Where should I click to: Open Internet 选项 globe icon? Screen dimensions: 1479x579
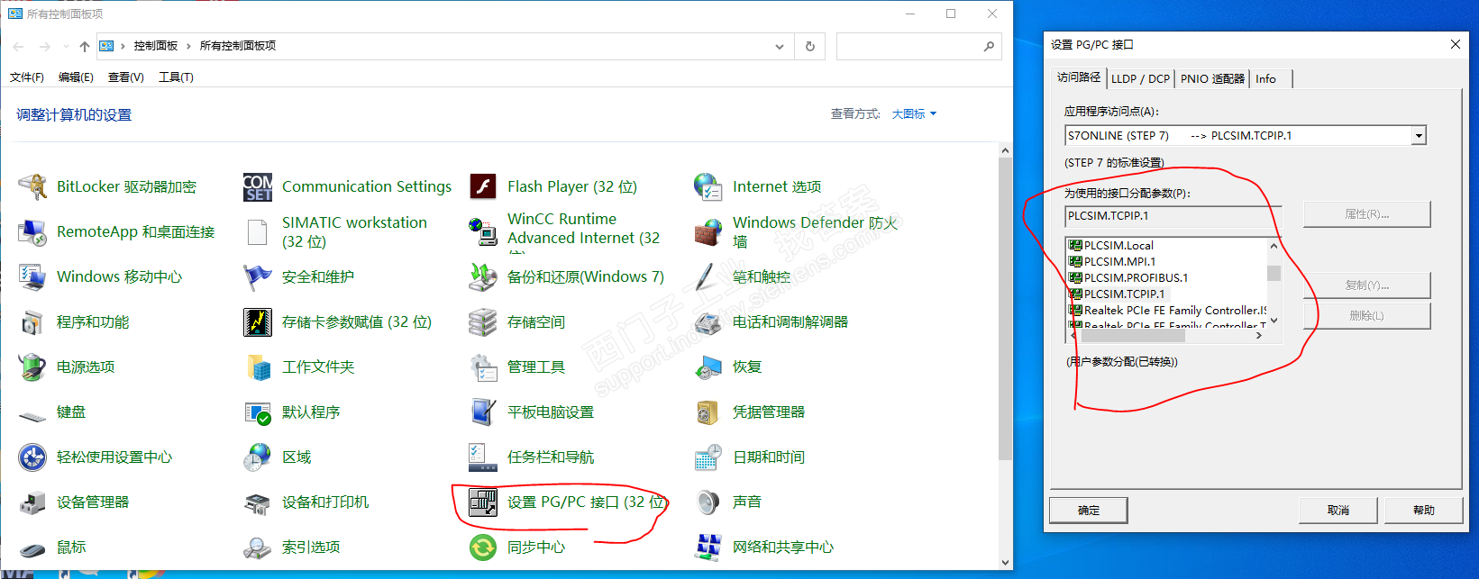(708, 186)
